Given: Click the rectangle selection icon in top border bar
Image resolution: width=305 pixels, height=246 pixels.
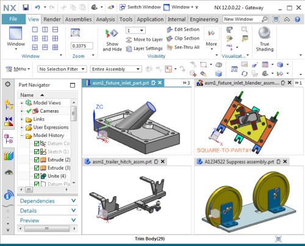Looking at the screenshot, I should click(203, 65).
